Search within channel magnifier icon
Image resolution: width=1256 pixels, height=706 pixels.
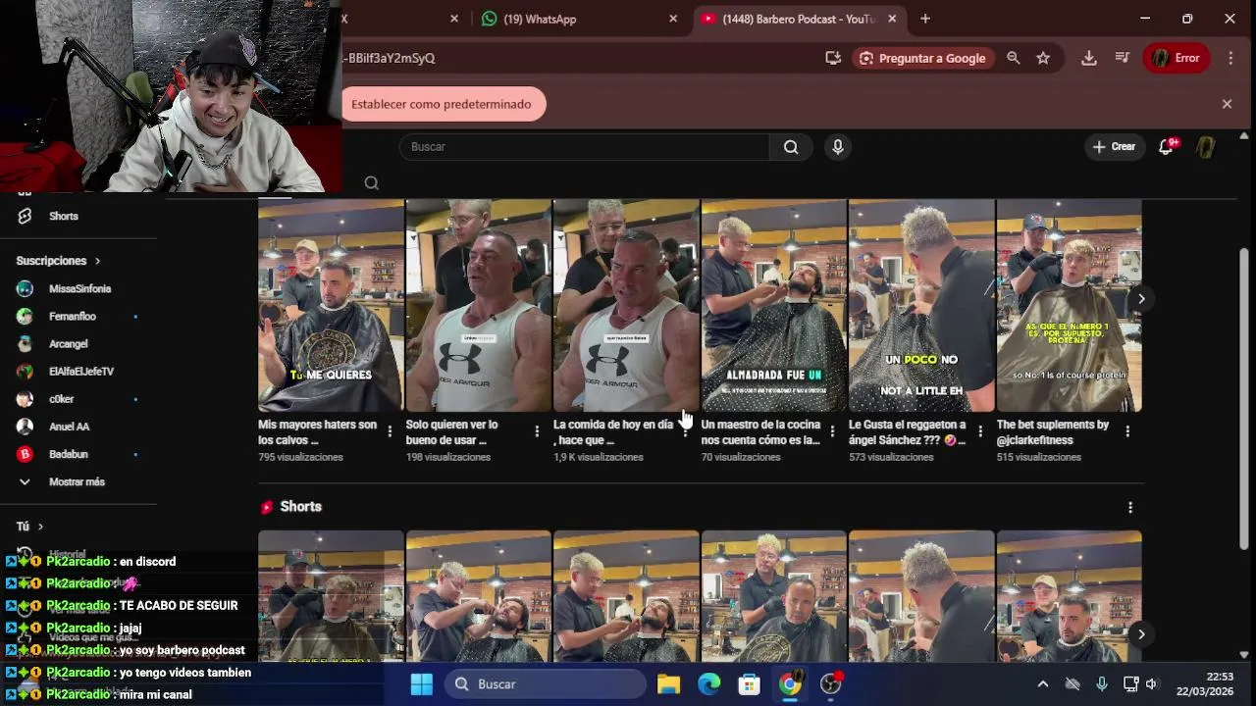tap(372, 182)
